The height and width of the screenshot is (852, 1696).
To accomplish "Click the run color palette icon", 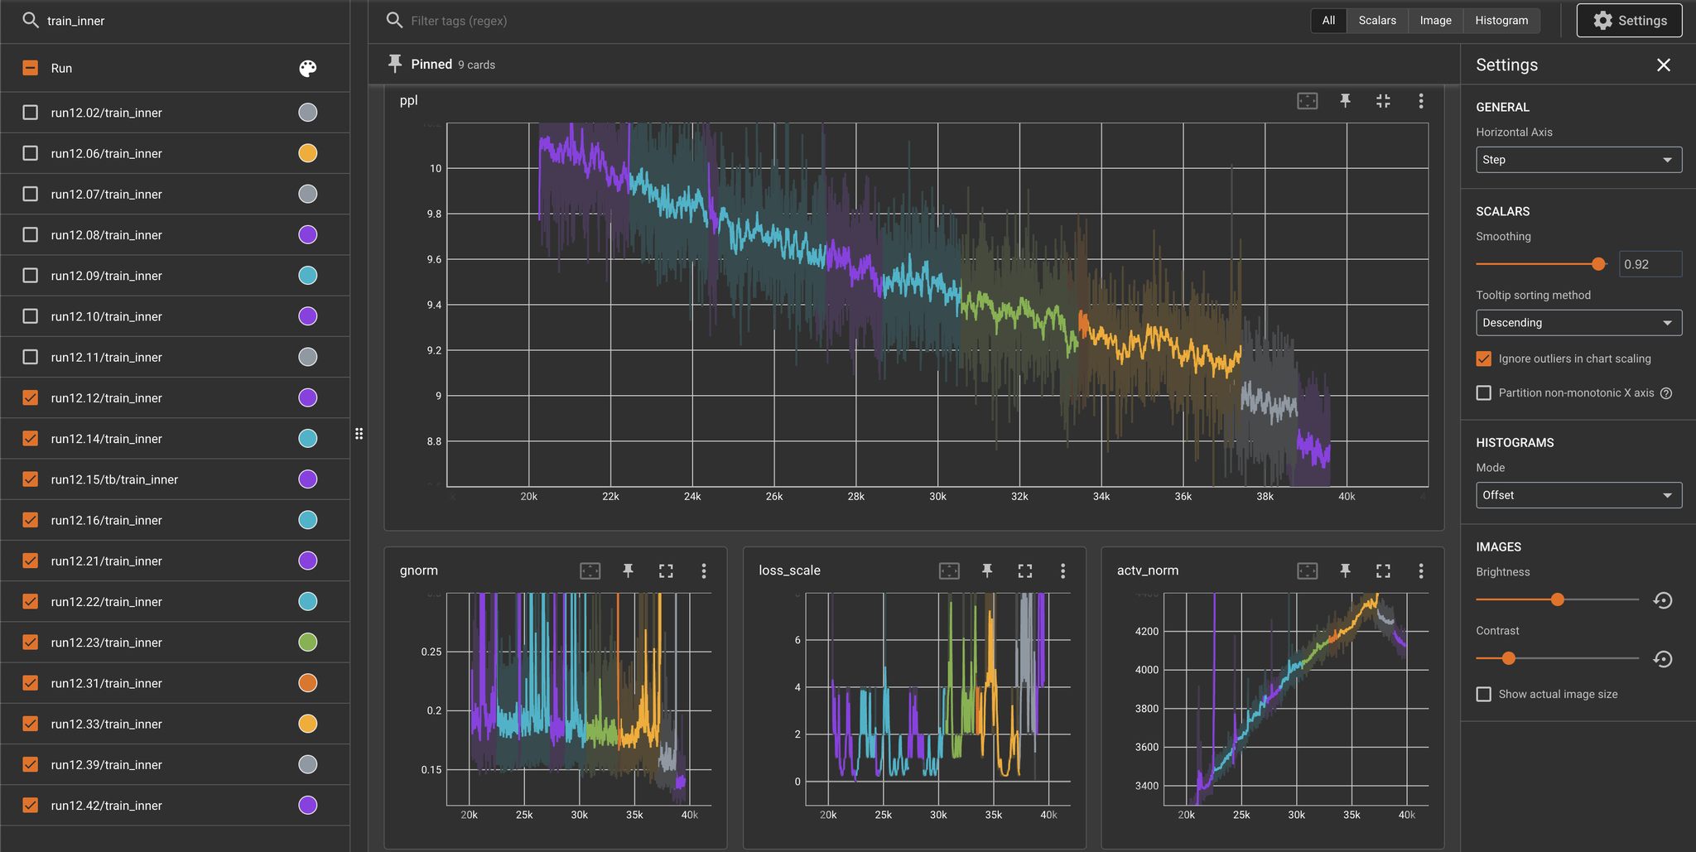I will [x=307, y=69].
